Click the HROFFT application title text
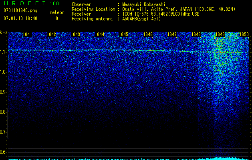The height and width of the screenshot is (160, 252). tap(25, 3)
